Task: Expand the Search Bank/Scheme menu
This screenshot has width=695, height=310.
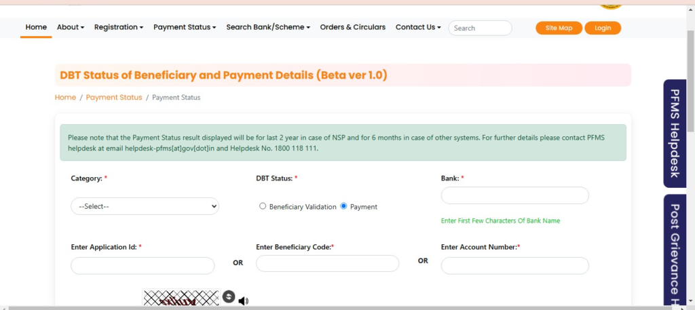Action: 268,27
